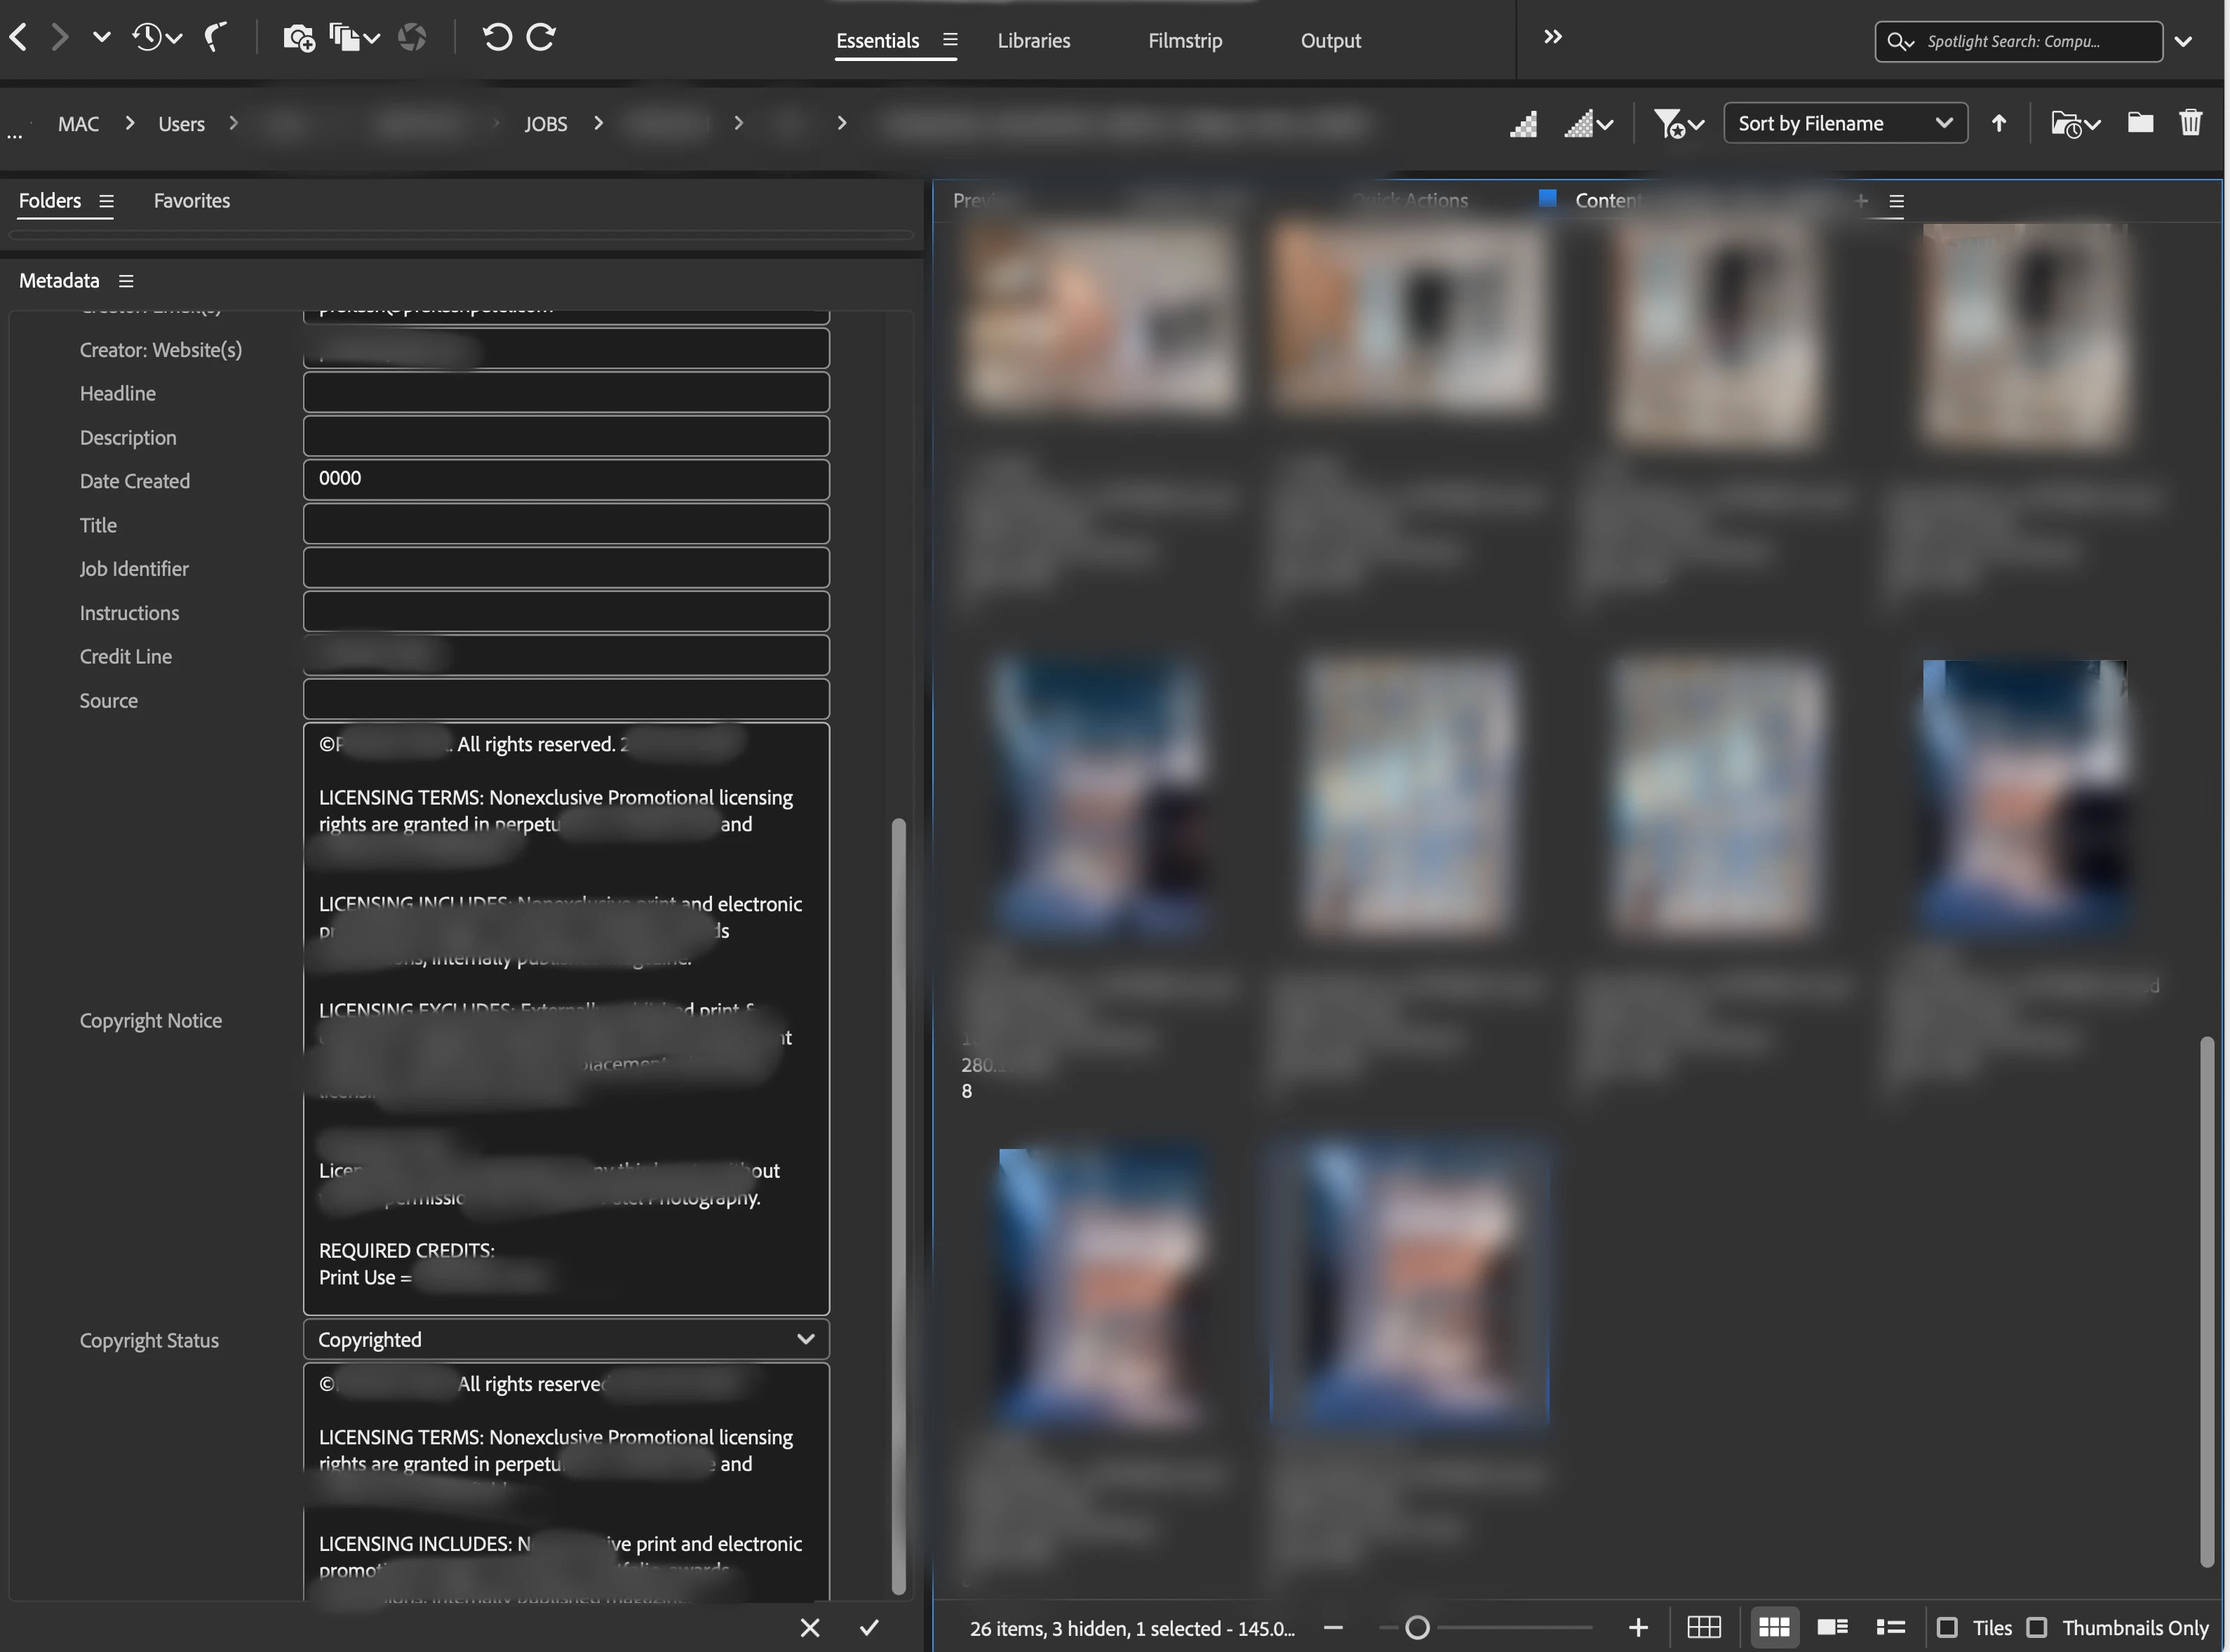Cancel metadata changes with the X
This screenshot has height=1652, width=2230.
click(x=810, y=1627)
